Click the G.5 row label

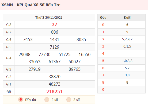9,47
